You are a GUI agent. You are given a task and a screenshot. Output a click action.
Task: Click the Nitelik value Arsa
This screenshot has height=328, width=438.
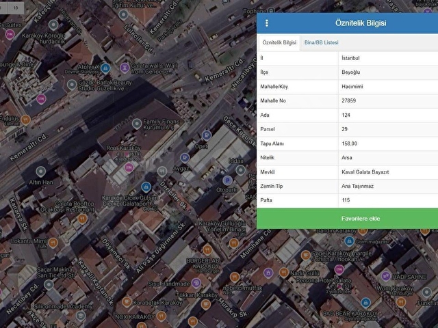[x=347, y=158]
